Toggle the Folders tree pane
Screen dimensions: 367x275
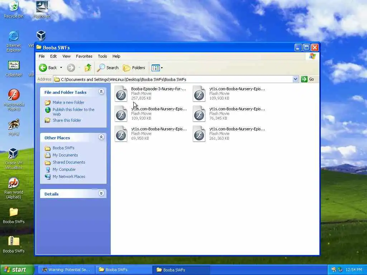tap(134, 68)
